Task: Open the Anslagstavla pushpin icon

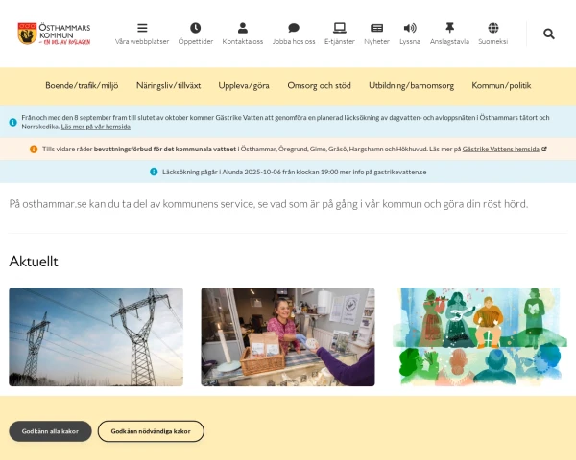Action: (449, 28)
